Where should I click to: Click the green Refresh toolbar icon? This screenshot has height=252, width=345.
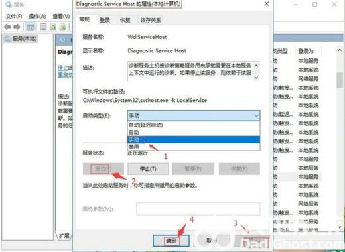pyautogui.click(x=53, y=27)
